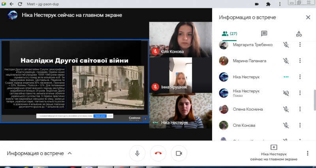Open more options for Марина Папанага
The width and height of the screenshot is (316, 168).
[x=300, y=61]
